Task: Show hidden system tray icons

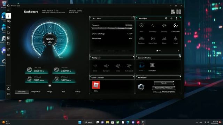Action: 197,122
